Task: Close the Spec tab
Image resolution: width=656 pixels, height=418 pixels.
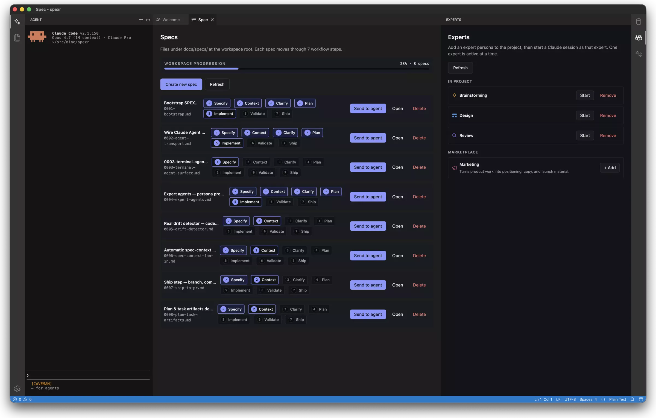Action: [212, 20]
